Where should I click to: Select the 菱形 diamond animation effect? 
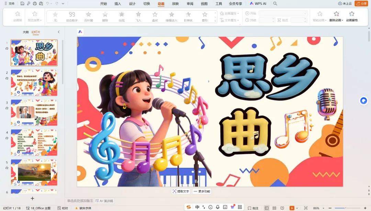(205, 17)
